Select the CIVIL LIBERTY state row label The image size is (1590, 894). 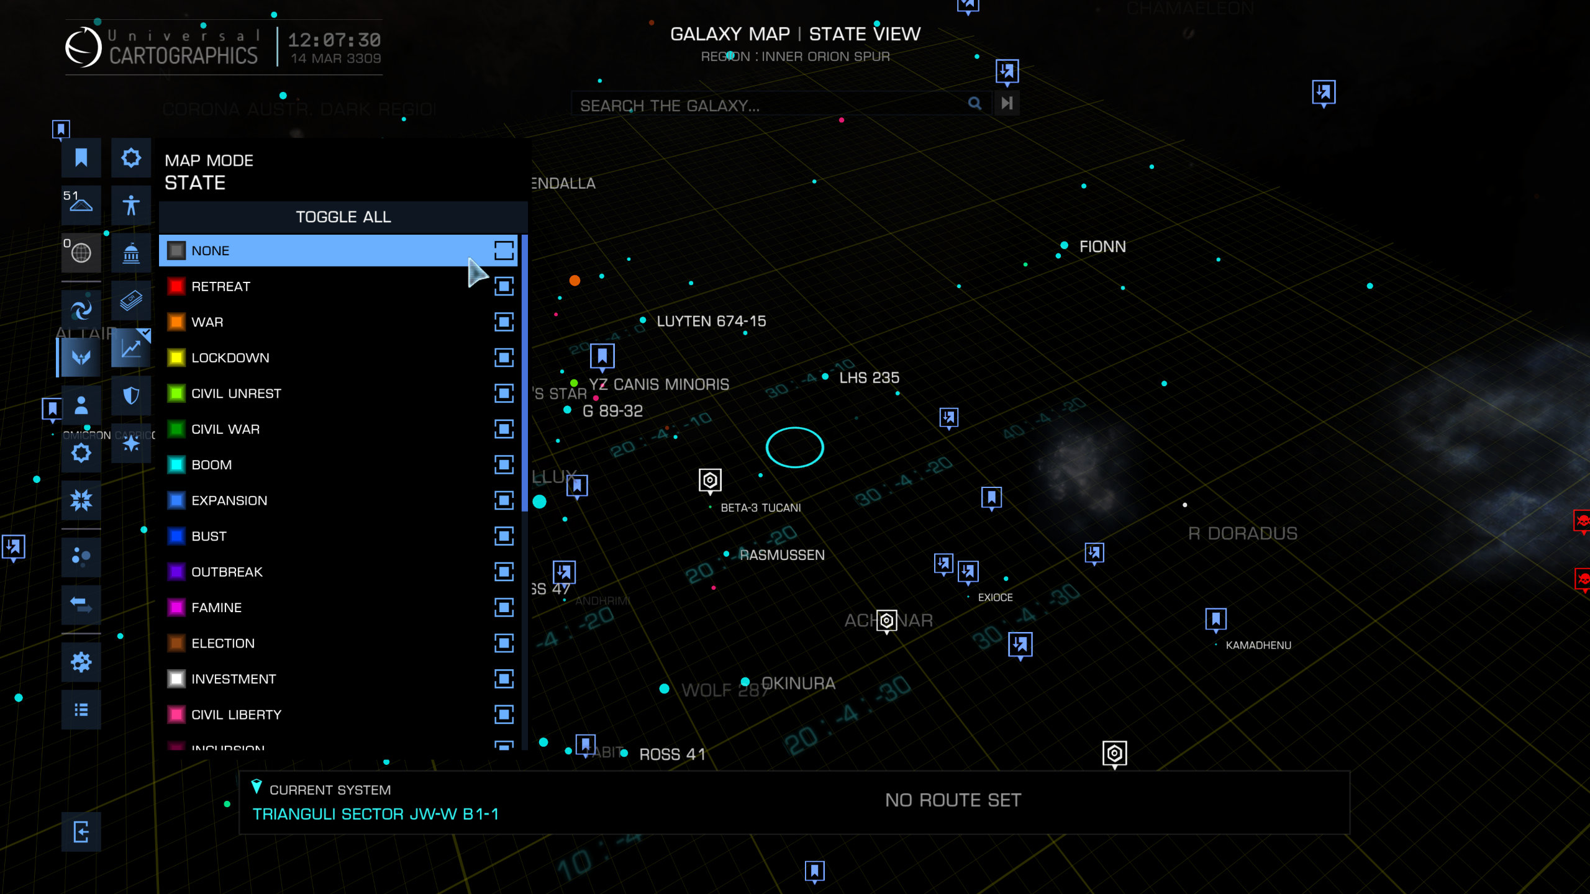(x=237, y=715)
